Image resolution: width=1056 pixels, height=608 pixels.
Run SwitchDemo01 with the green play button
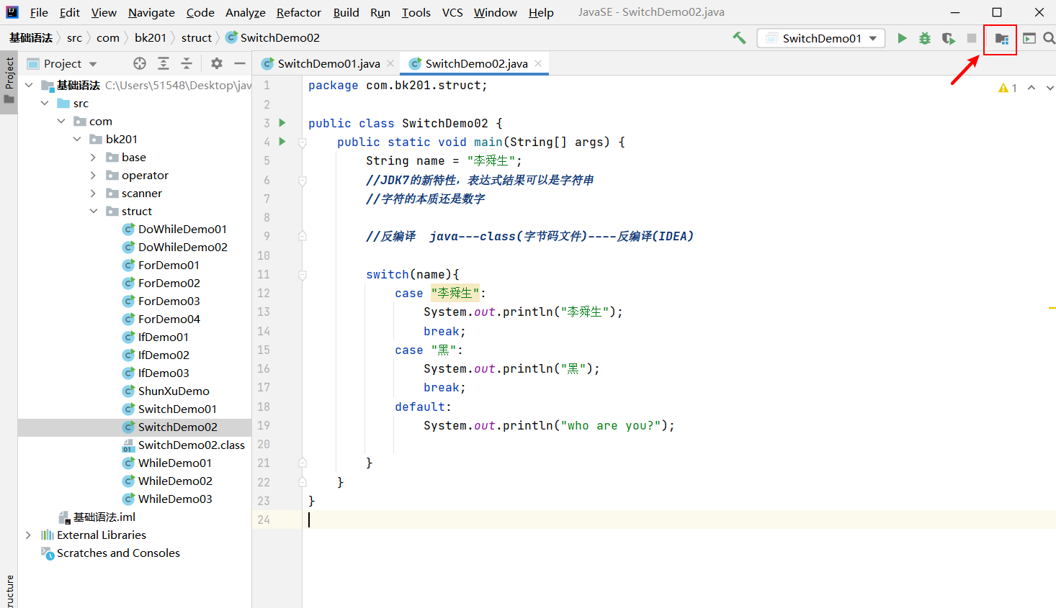tap(902, 38)
